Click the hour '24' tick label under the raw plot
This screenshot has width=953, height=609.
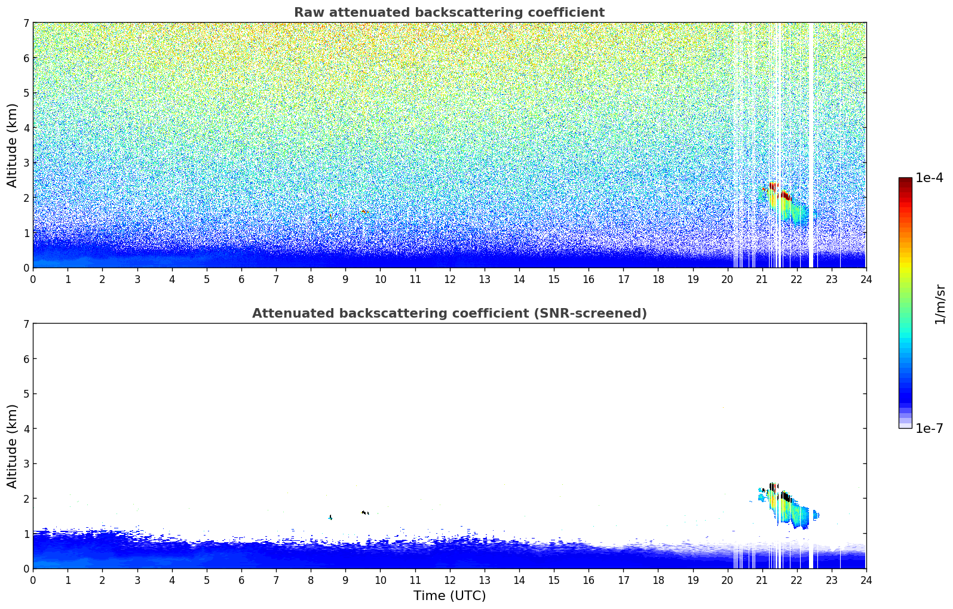(866, 279)
